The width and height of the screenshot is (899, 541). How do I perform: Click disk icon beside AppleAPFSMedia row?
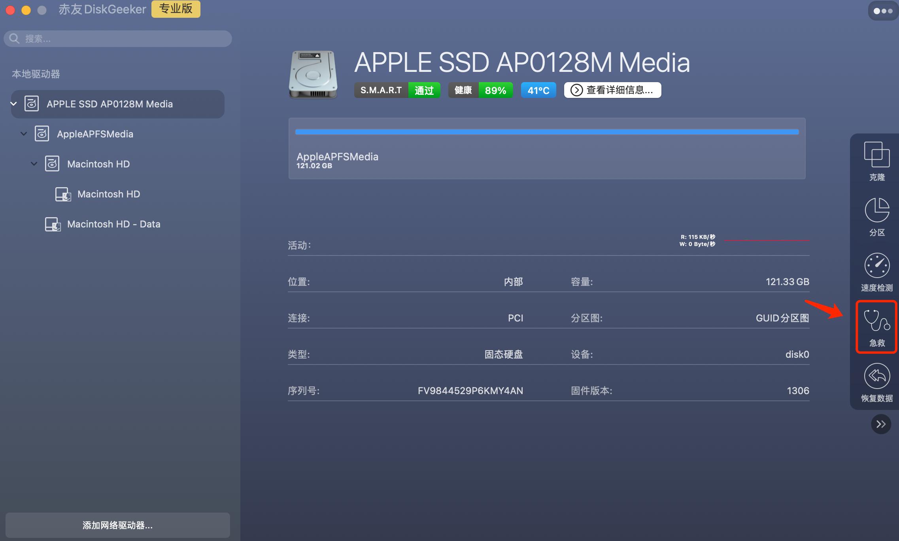(42, 133)
